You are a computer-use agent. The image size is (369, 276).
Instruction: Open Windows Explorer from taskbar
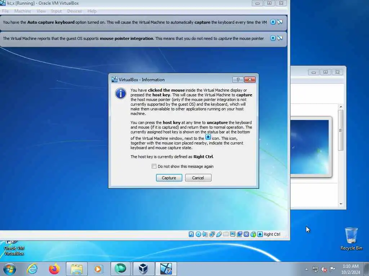coord(77,269)
